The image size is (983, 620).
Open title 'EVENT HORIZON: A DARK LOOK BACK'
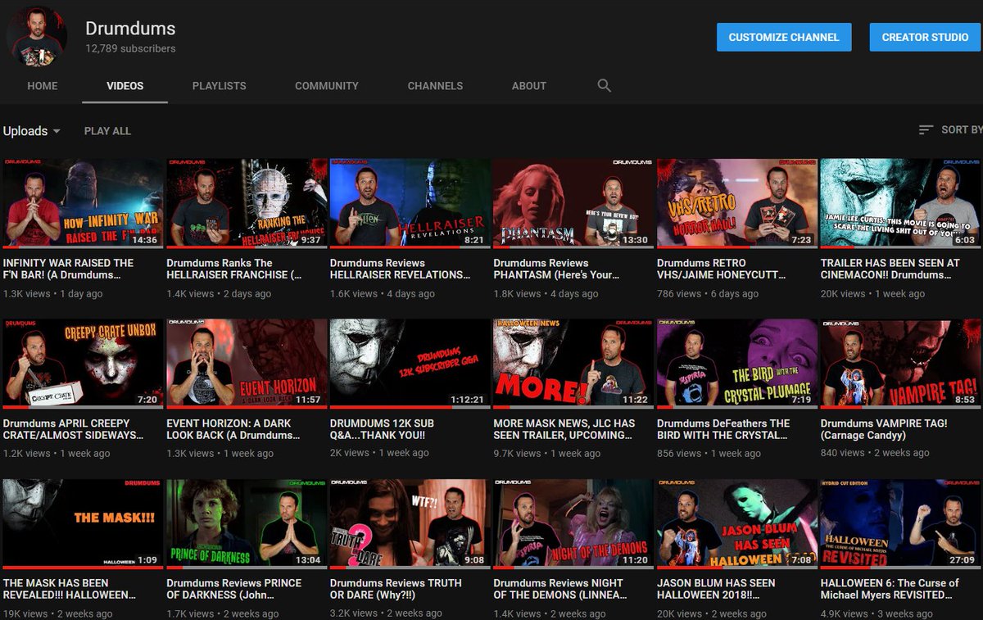233,429
